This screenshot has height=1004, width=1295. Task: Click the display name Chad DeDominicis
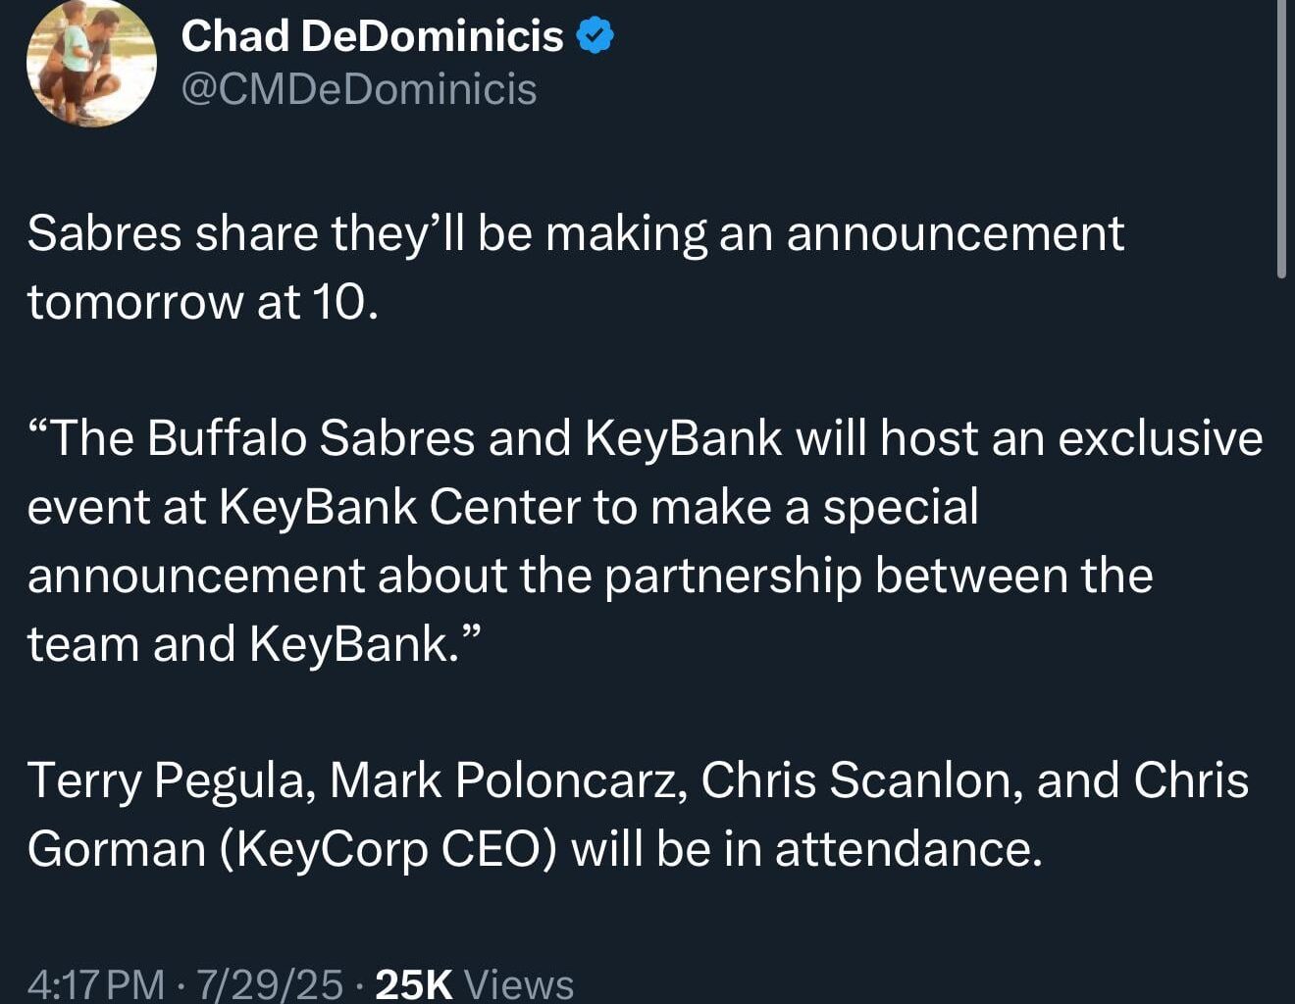376,35
